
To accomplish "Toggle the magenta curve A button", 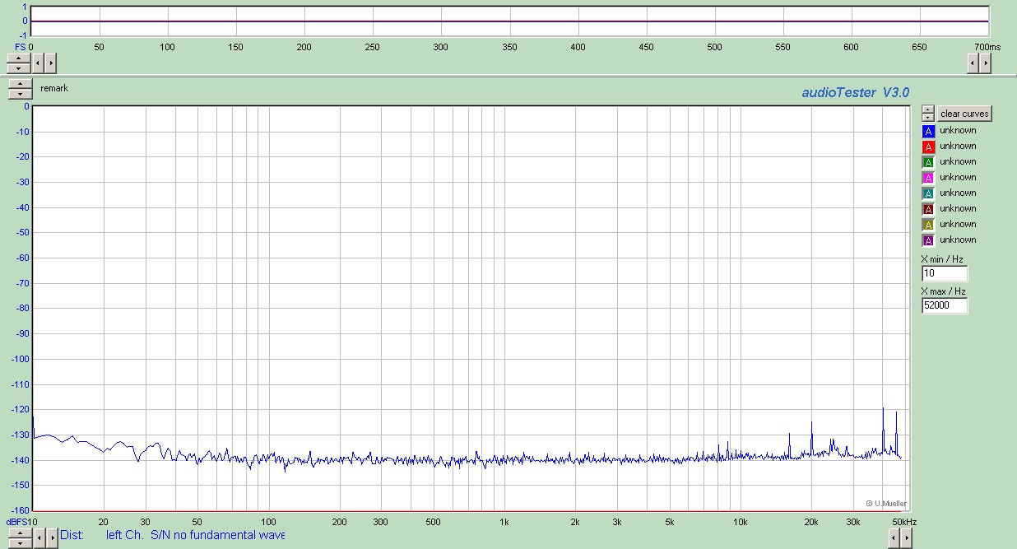I will pos(928,178).
